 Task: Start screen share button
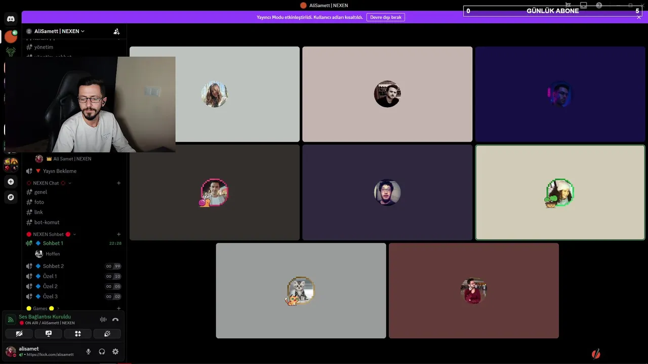click(49, 334)
